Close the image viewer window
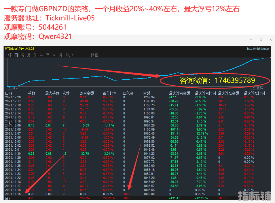This screenshot has width=275, height=203. coord(270,40)
